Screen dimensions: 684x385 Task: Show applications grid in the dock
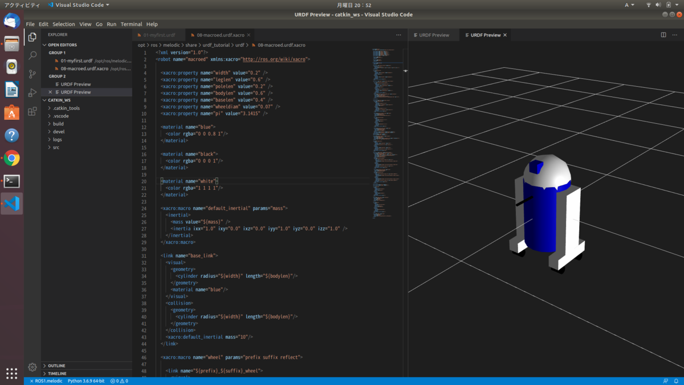point(12,374)
